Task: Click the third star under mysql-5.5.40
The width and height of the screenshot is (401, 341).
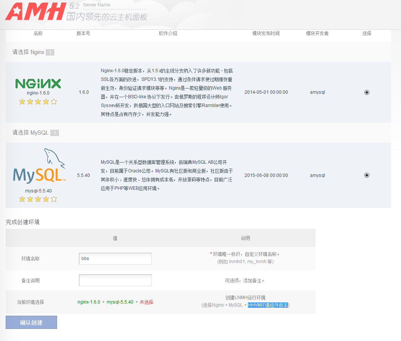Action: (x=38, y=199)
